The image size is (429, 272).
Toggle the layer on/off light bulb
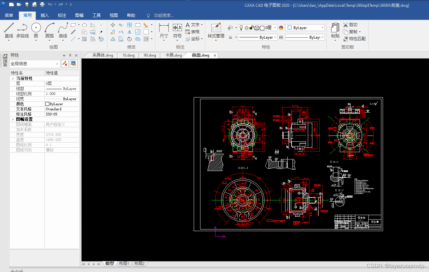click(x=241, y=28)
